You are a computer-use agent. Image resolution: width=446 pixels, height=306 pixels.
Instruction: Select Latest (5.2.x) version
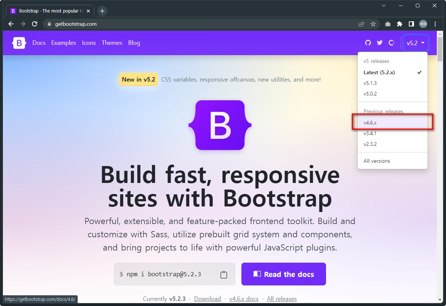pos(393,72)
